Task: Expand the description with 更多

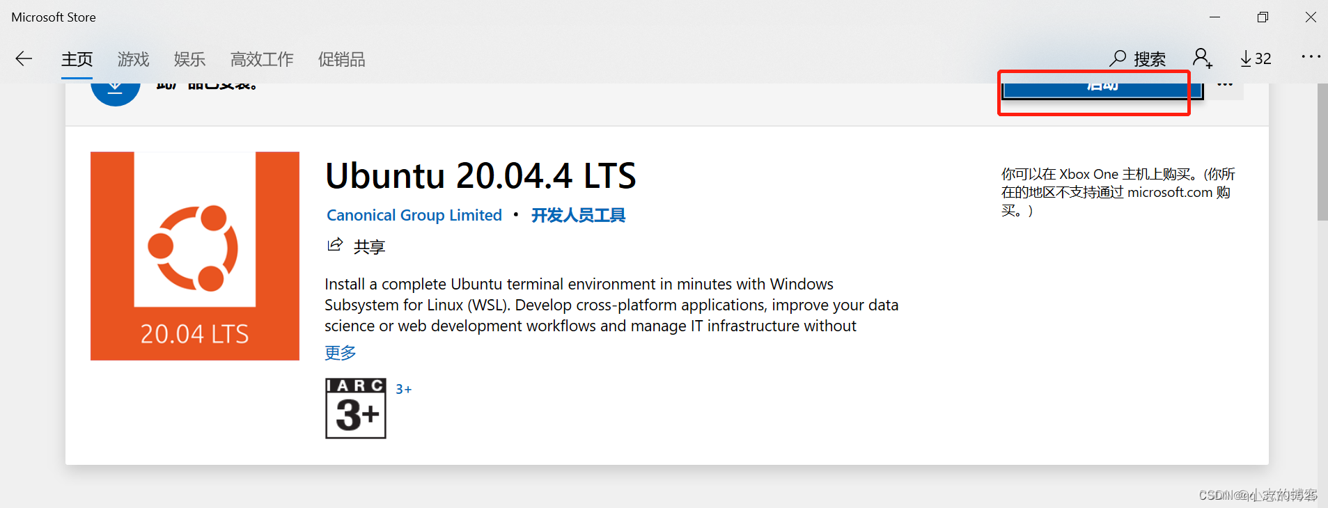Action: [341, 353]
